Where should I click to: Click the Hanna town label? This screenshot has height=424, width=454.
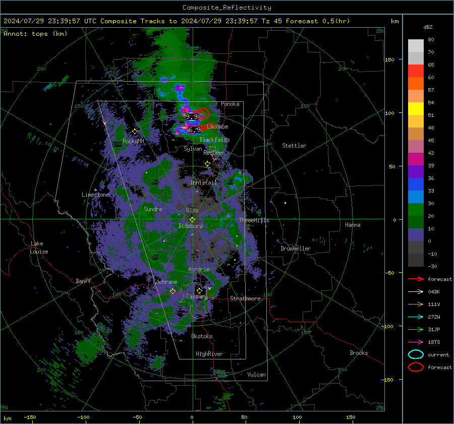coord(353,225)
